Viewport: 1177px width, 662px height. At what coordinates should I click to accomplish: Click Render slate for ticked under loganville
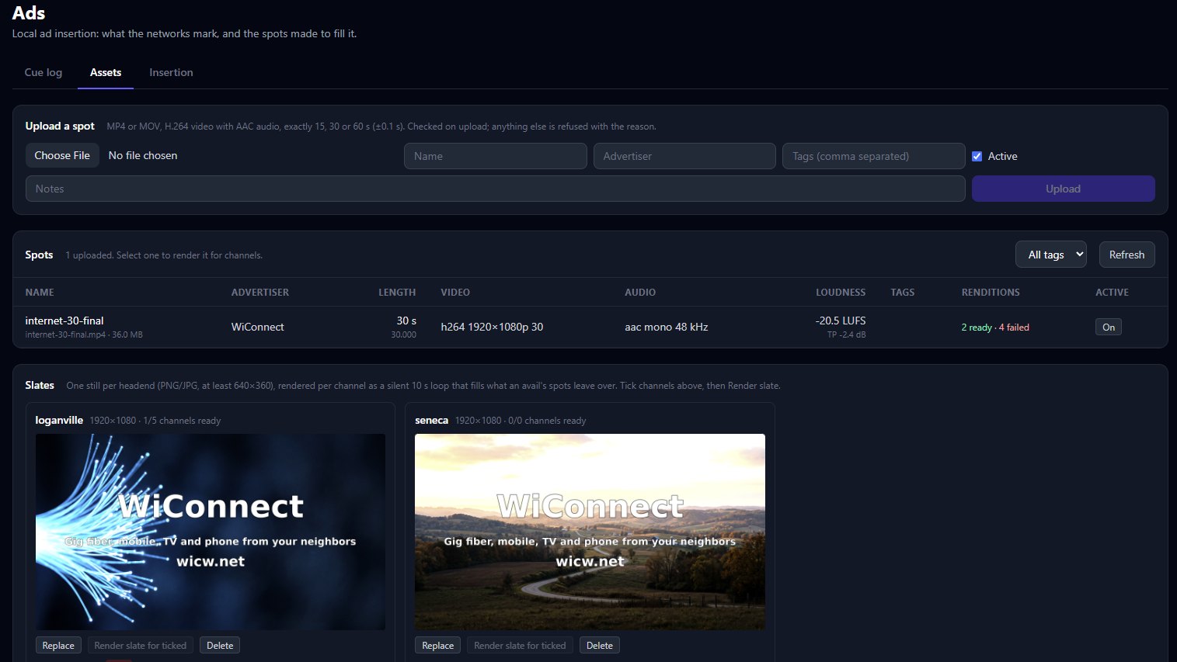[x=141, y=646]
